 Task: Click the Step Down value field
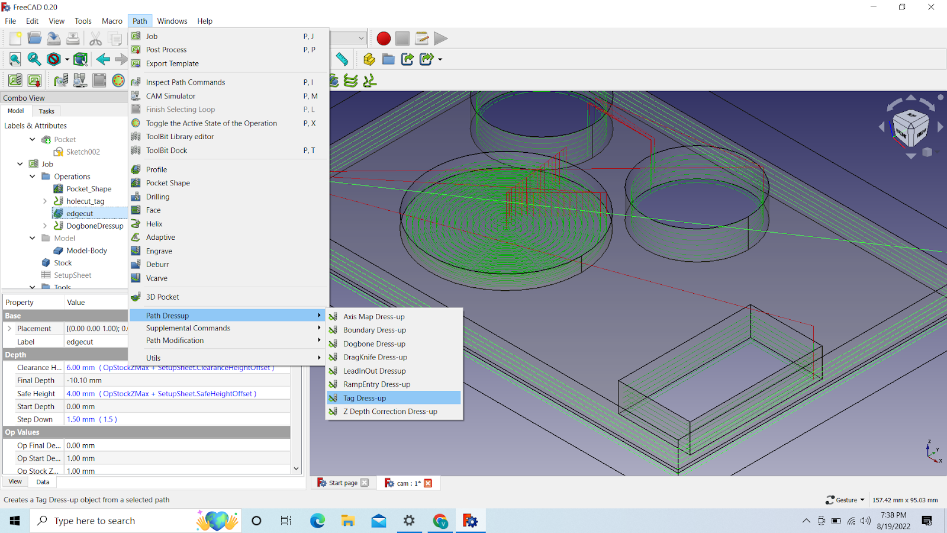click(x=177, y=419)
